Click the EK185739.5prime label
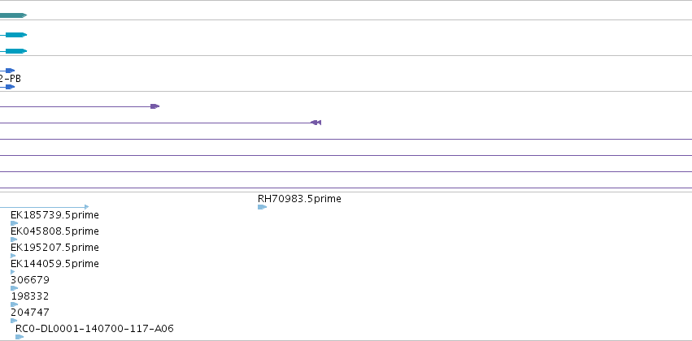This screenshot has height=341, width=692. [54, 215]
